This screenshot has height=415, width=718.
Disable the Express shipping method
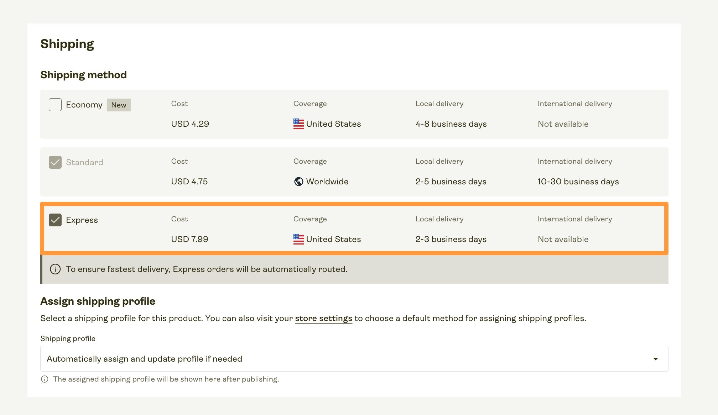(x=56, y=220)
